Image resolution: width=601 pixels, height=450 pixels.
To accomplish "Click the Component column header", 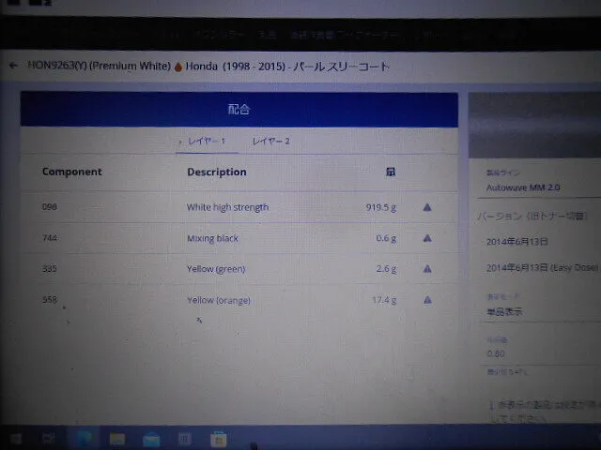I will [72, 172].
